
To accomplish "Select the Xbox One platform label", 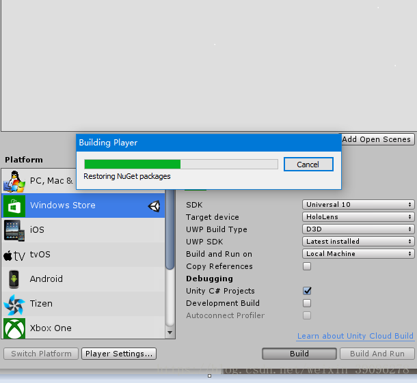I will pyautogui.click(x=51, y=328).
